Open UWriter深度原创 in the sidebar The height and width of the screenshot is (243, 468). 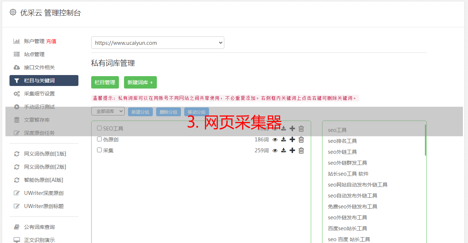point(44,193)
